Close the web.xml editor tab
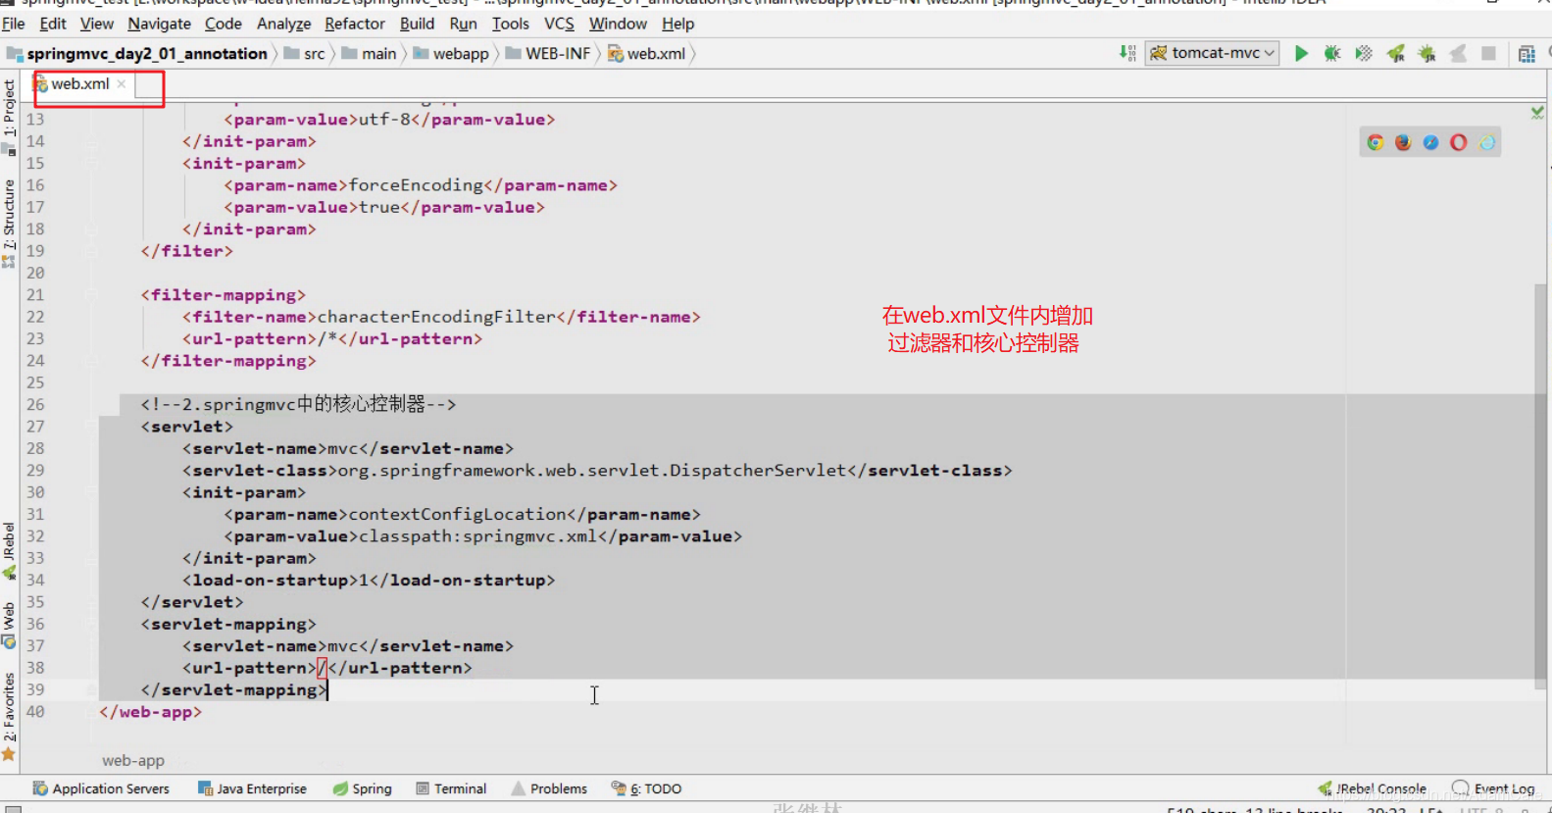 point(122,84)
